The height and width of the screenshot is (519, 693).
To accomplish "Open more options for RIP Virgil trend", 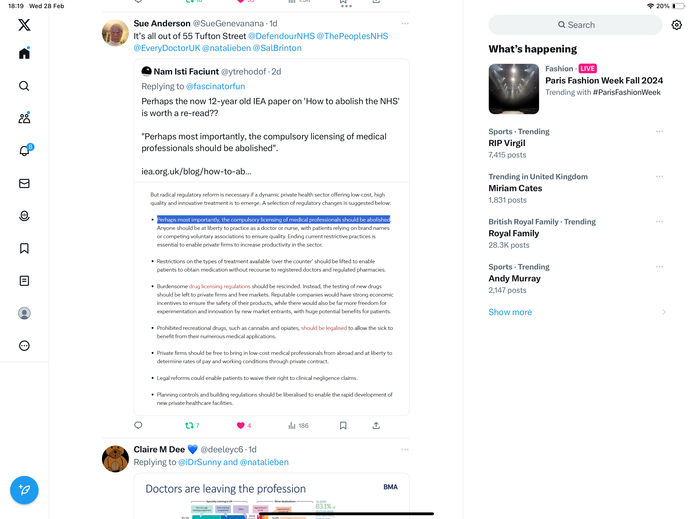I will (659, 131).
